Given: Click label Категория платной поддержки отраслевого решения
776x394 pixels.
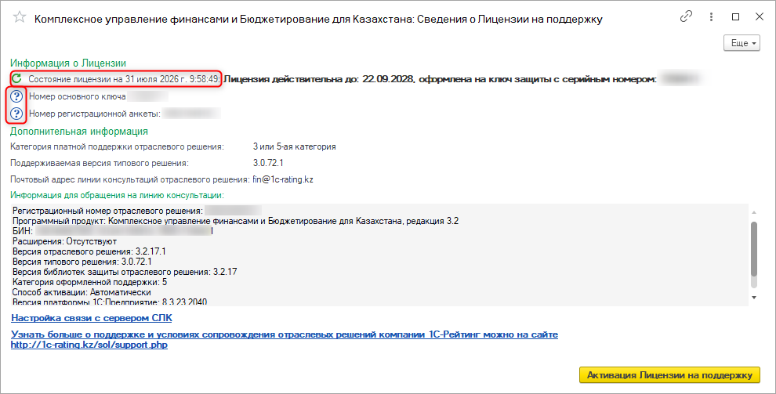Looking at the screenshot, I should pos(118,146).
